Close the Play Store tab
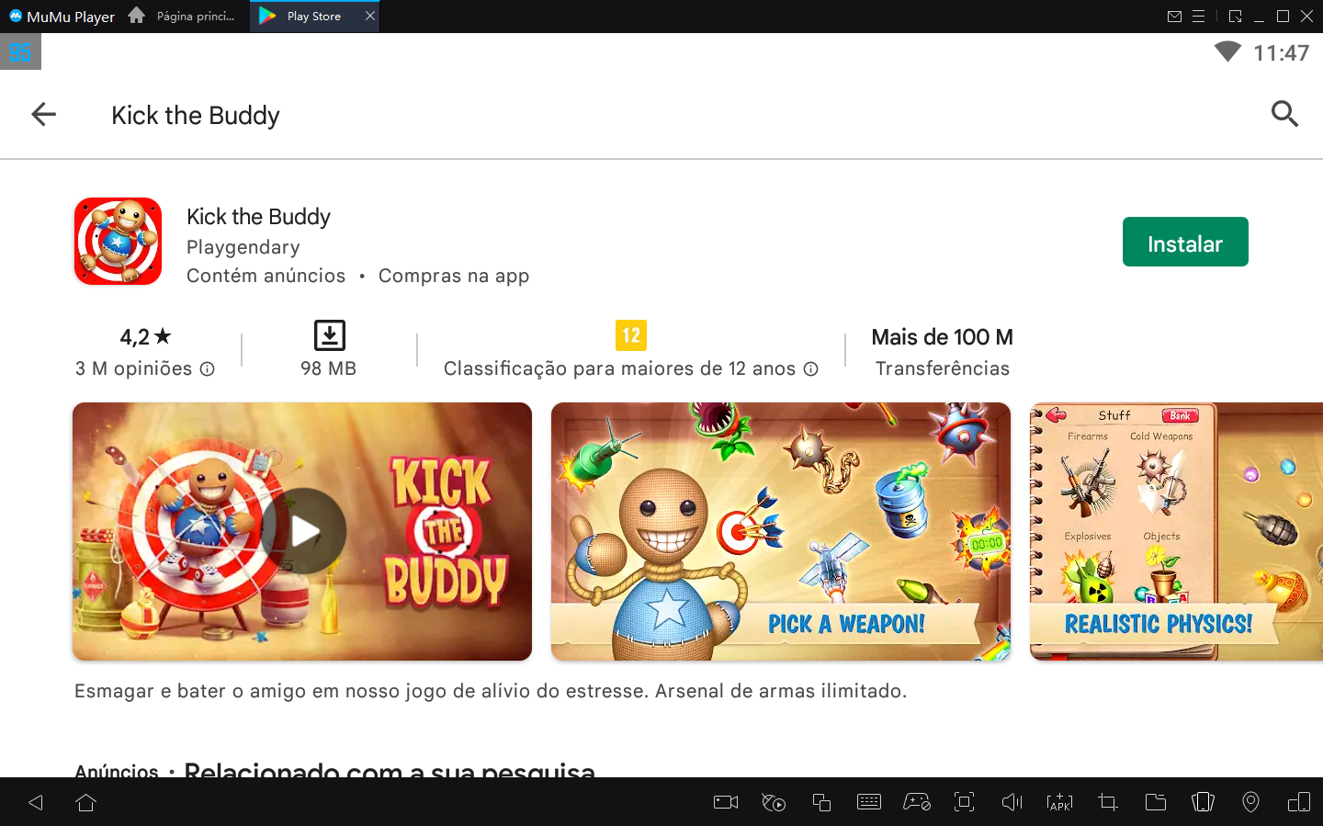1323x826 pixels. pyautogui.click(x=370, y=17)
